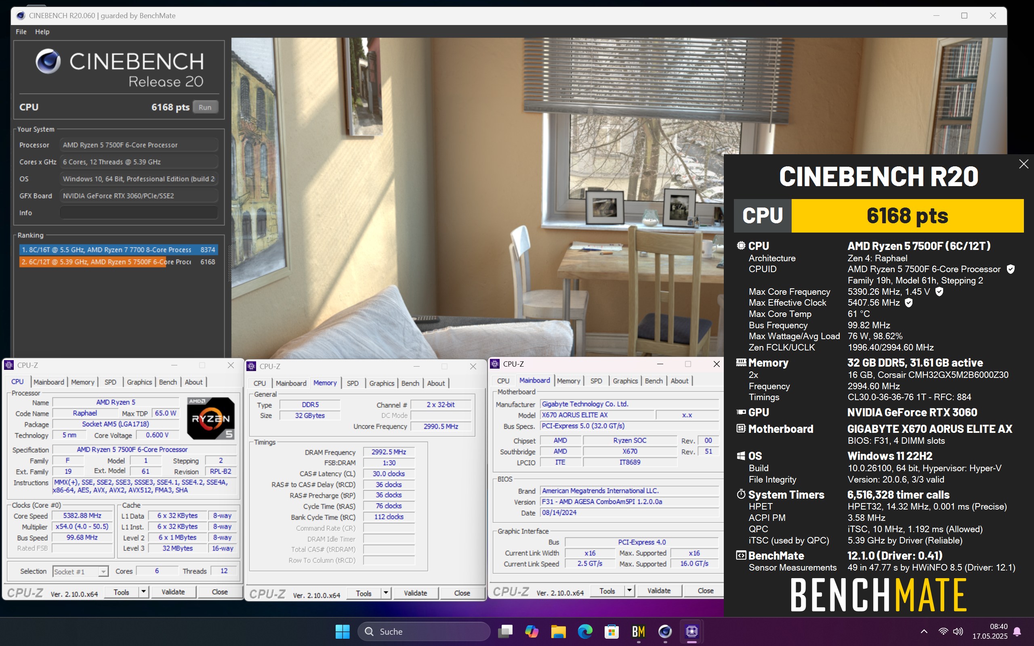Switch to BenchMate taskbar icon
Viewport: 1034px width, 646px height.
pos(638,631)
